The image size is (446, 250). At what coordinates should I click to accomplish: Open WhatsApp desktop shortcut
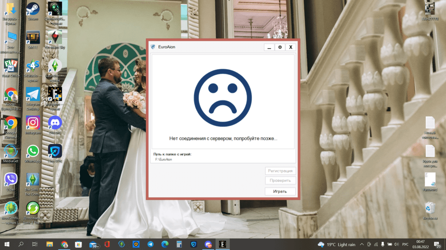click(x=33, y=152)
